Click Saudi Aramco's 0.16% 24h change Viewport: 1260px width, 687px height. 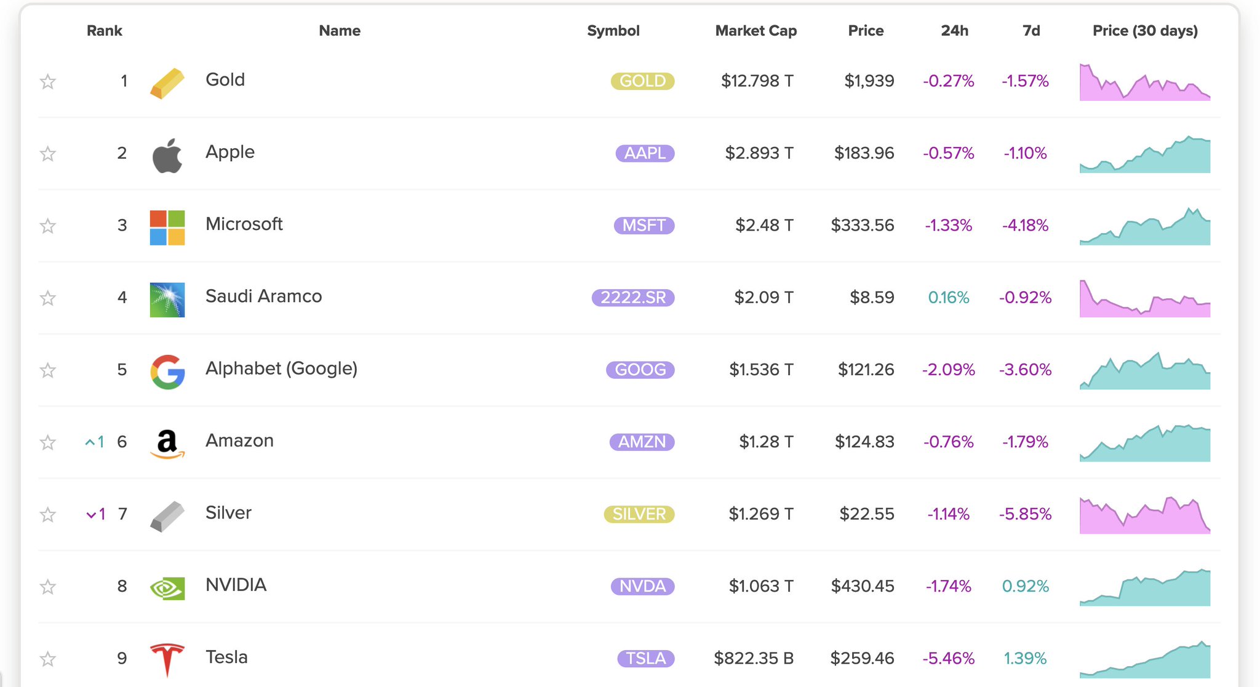point(949,298)
